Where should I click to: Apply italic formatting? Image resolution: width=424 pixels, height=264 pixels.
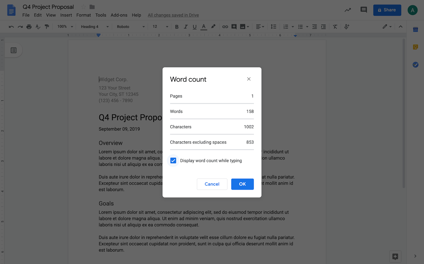point(186,26)
